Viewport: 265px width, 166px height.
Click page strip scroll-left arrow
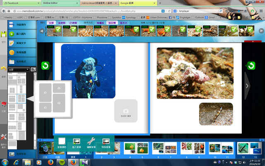pos(40,140)
